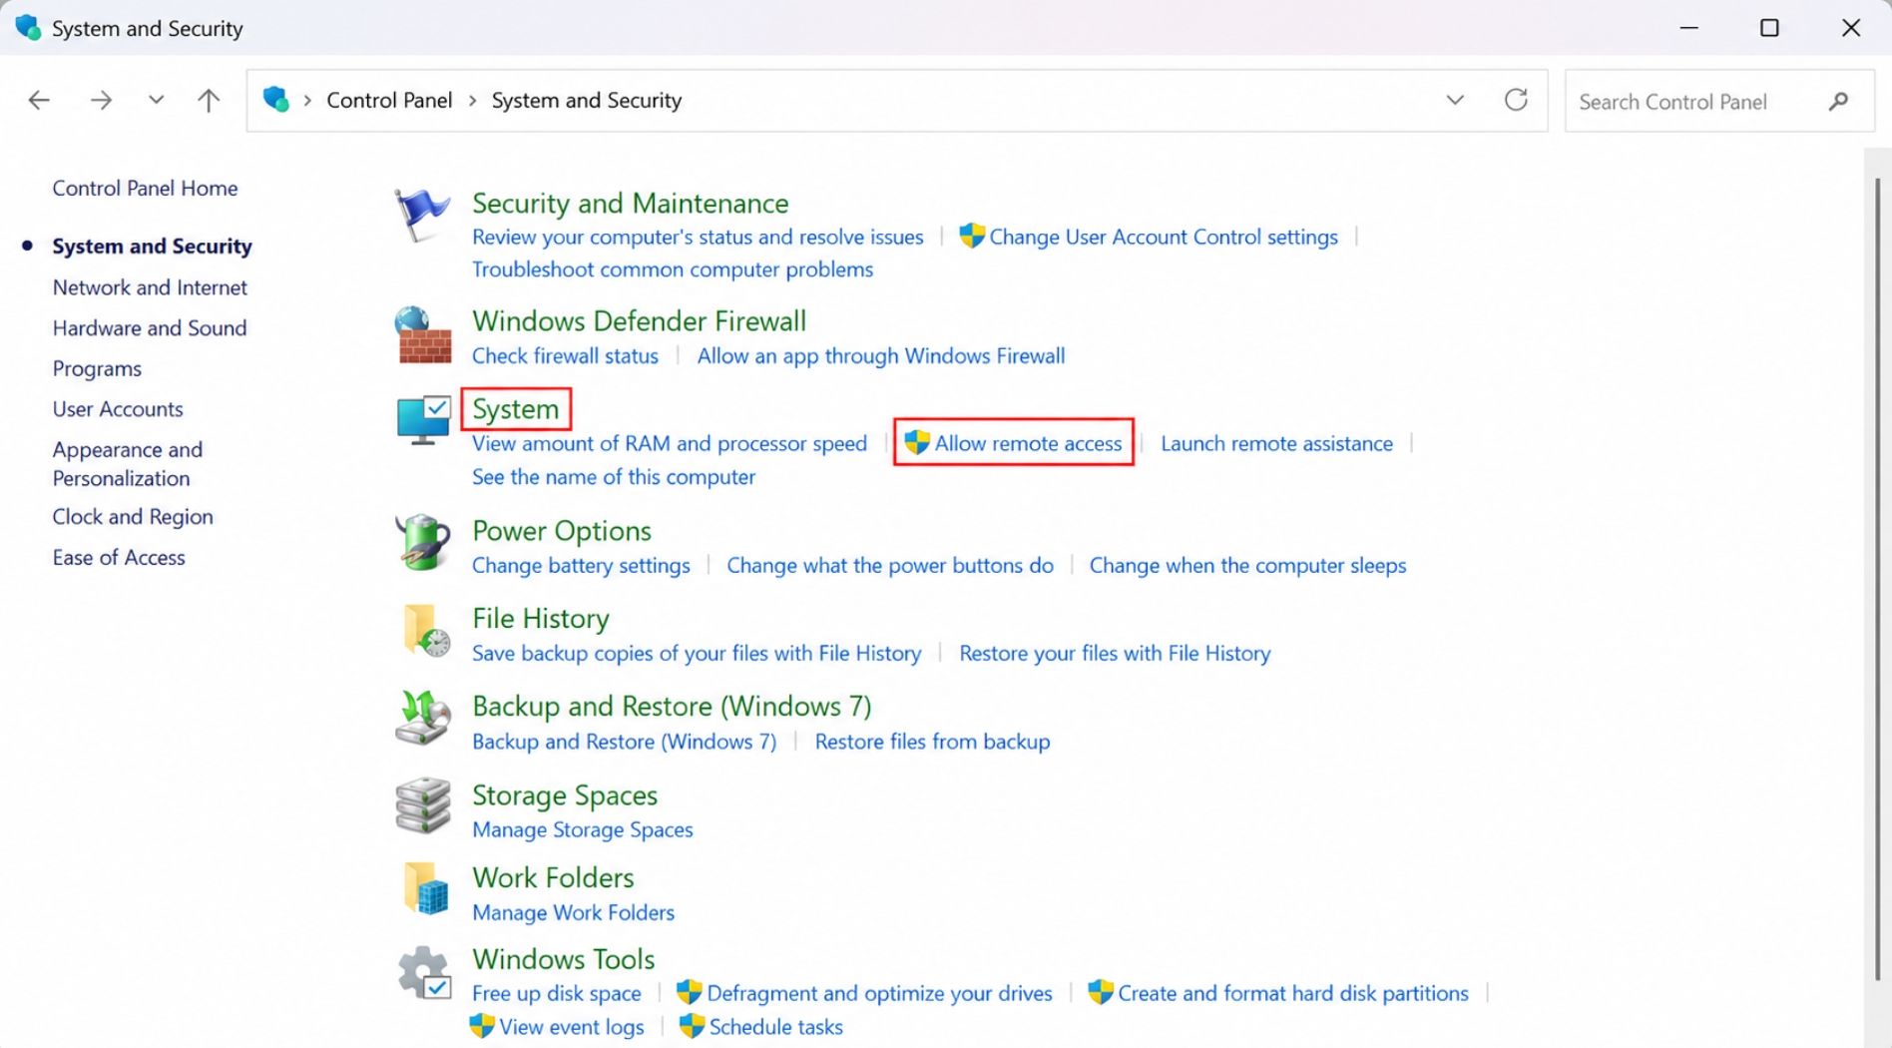Click Save backup copies with File History
Image resolution: width=1892 pixels, height=1048 pixels.
point(697,653)
